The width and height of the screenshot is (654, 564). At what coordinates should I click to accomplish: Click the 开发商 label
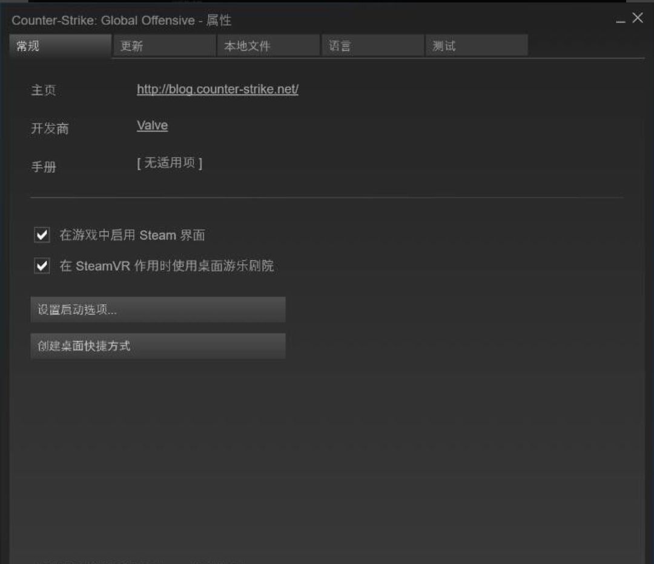(x=50, y=128)
